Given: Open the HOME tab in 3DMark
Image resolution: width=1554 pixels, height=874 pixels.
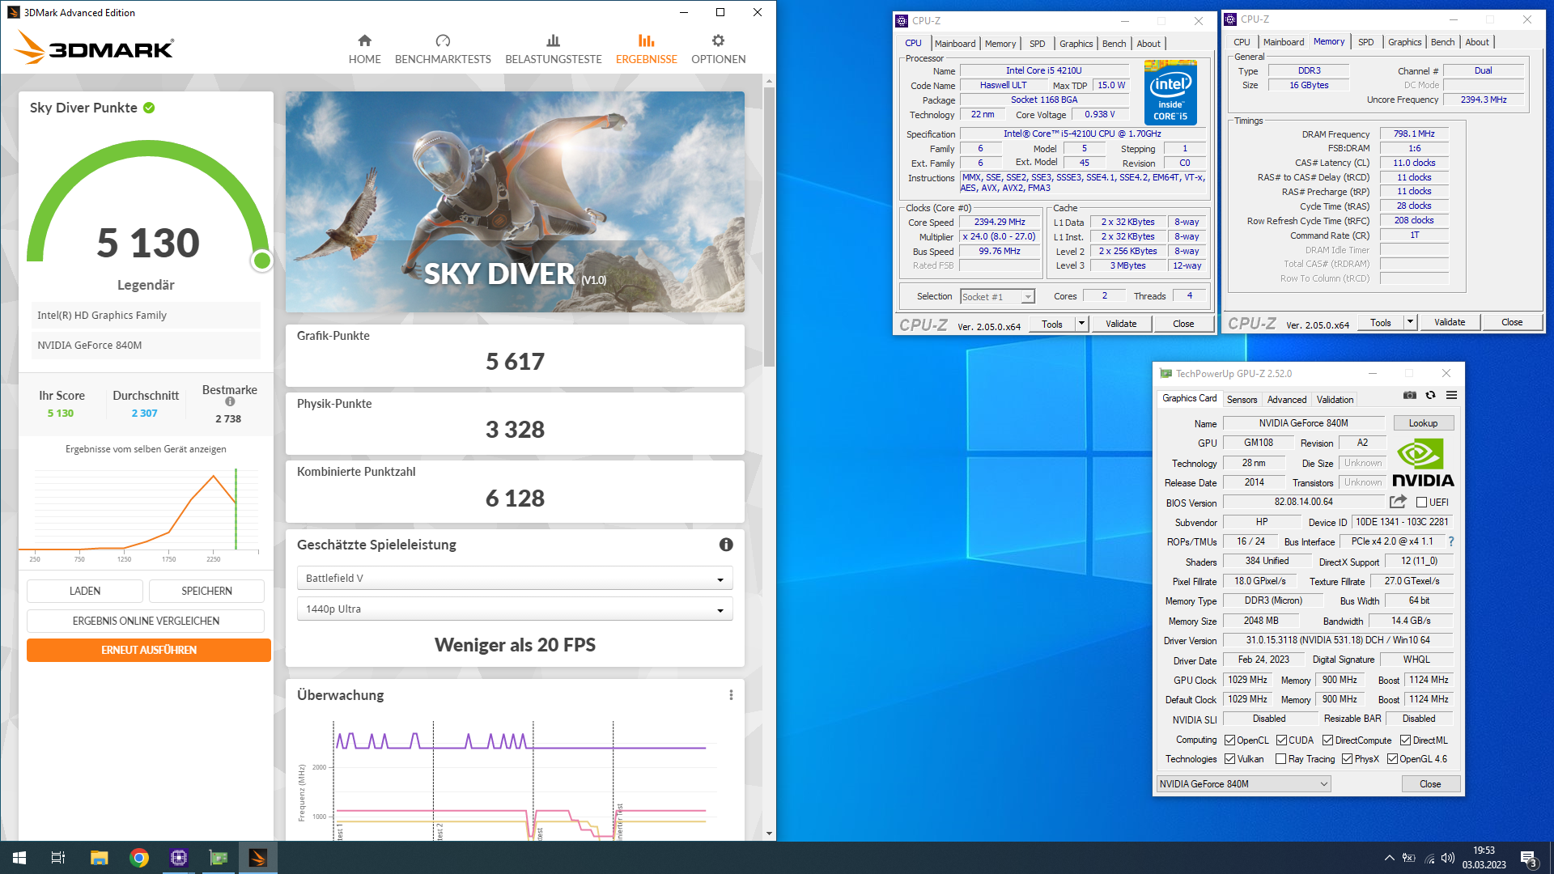Looking at the screenshot, I should tap(364, 49).
